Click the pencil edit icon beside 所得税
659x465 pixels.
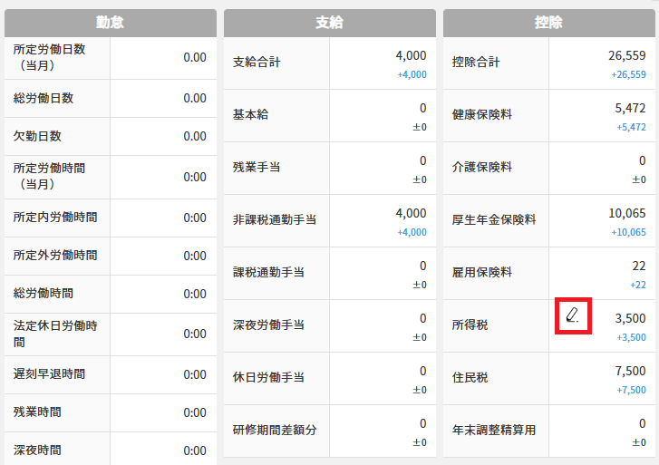(x=573, y=315)
